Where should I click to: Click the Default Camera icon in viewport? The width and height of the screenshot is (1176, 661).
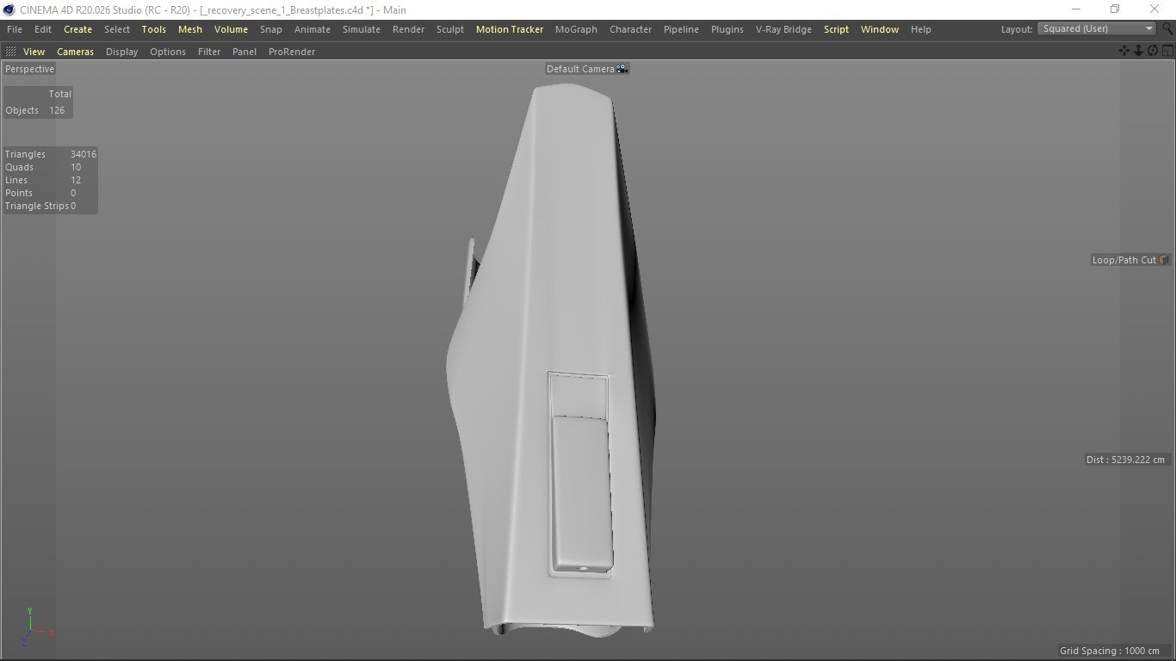(622, 69)
